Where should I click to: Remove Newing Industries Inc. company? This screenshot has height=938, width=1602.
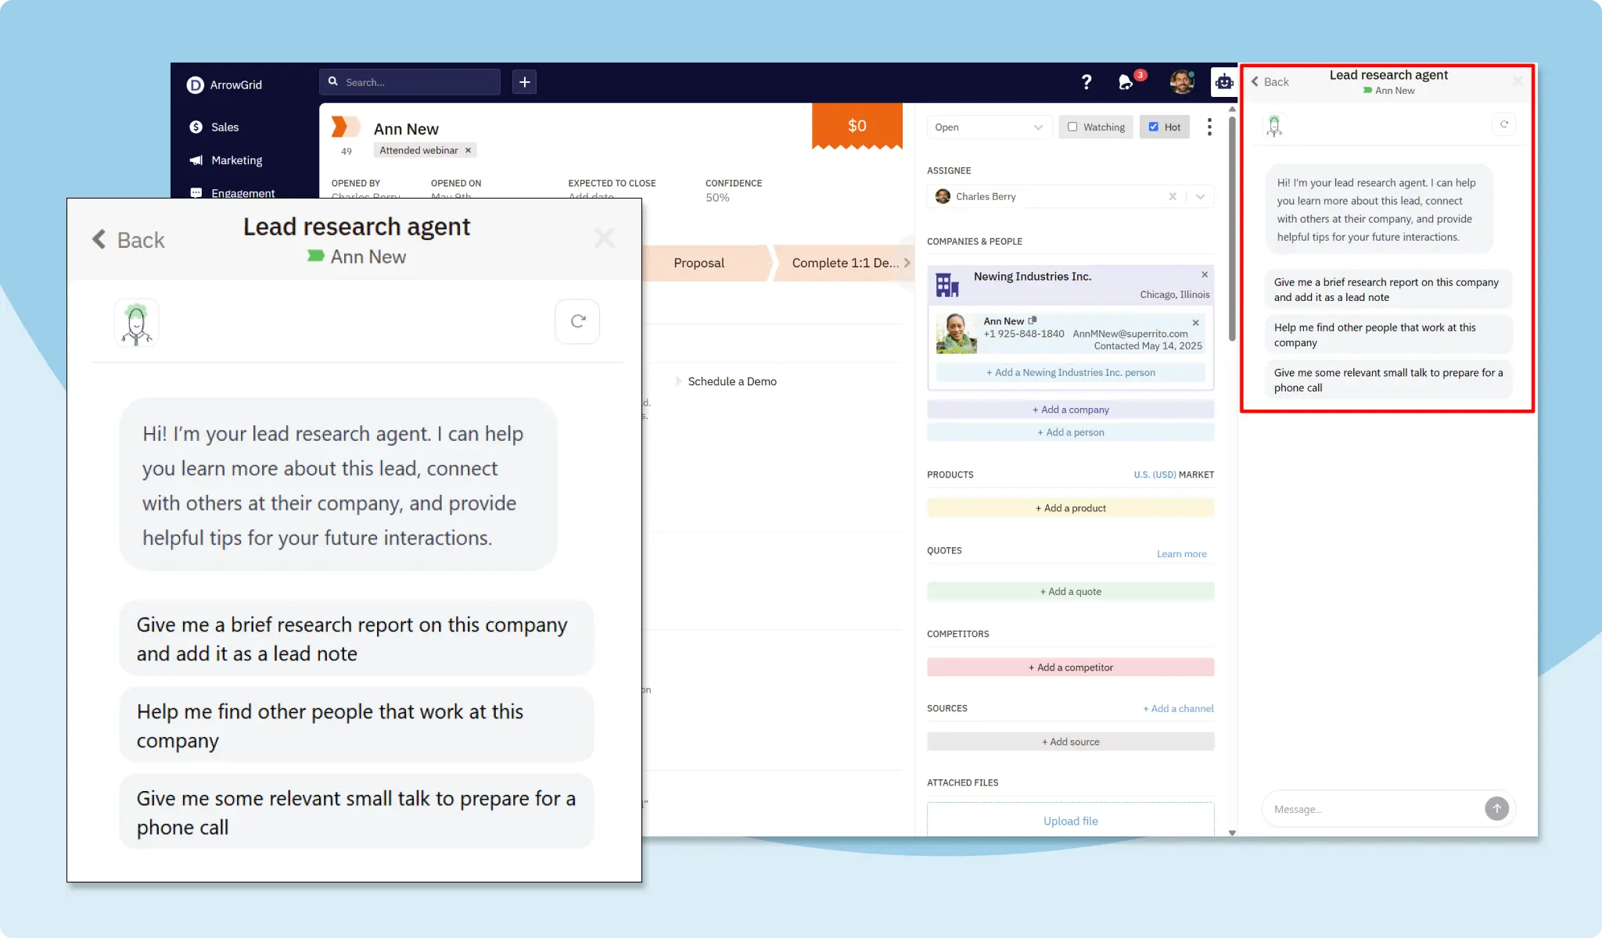(x=1205, y=274)
